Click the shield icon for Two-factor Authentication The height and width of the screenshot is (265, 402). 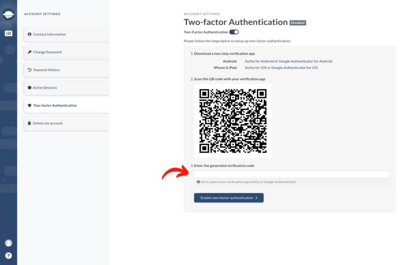coord(29,105)
